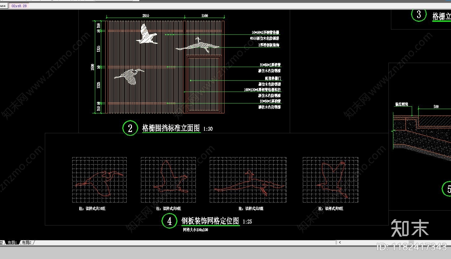
Task: Click the red bird outline in second grid
Action: [x=170, y=177]
